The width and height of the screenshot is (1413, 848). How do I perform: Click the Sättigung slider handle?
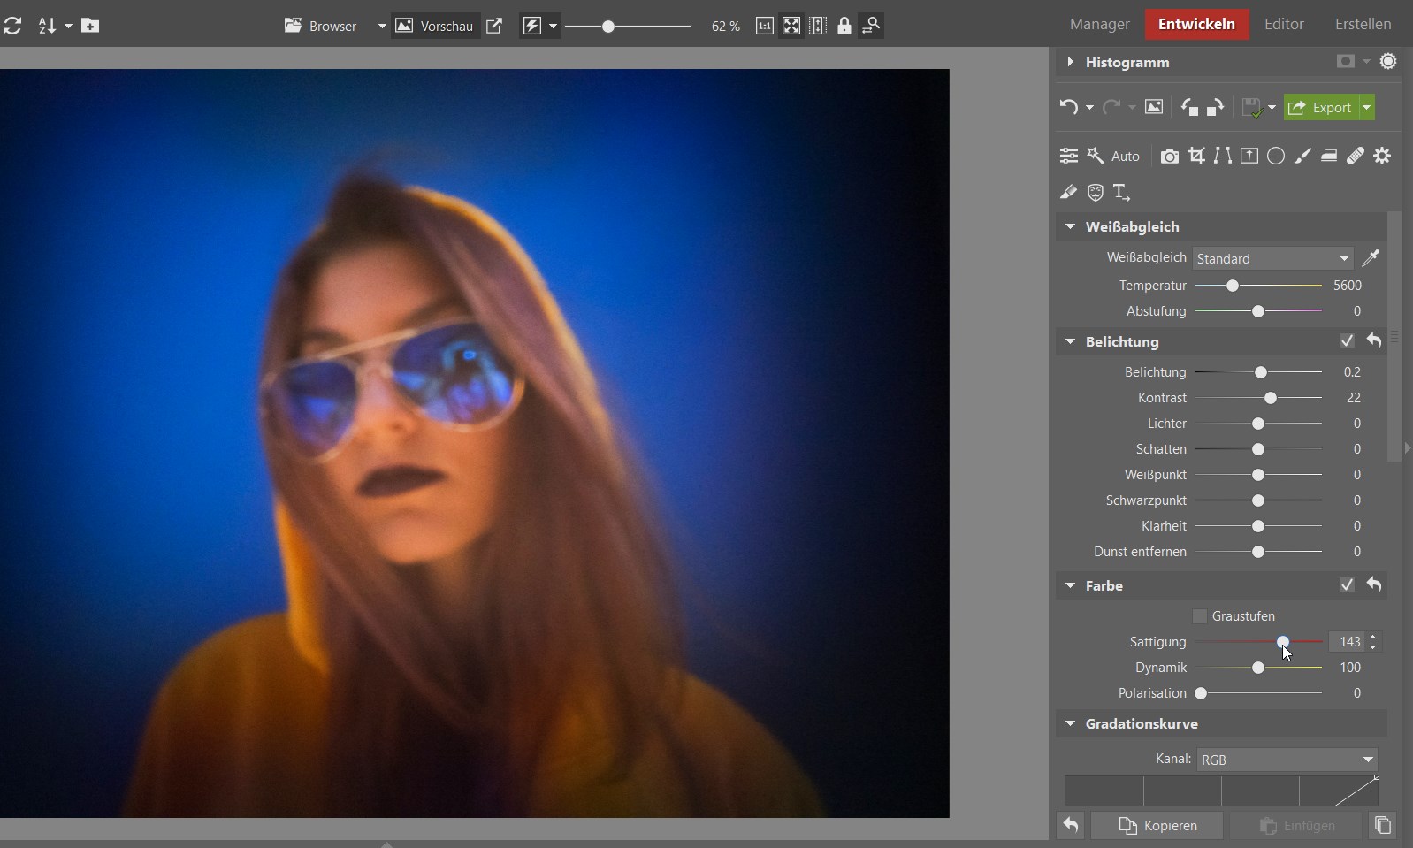click(x=1282, y=642)
